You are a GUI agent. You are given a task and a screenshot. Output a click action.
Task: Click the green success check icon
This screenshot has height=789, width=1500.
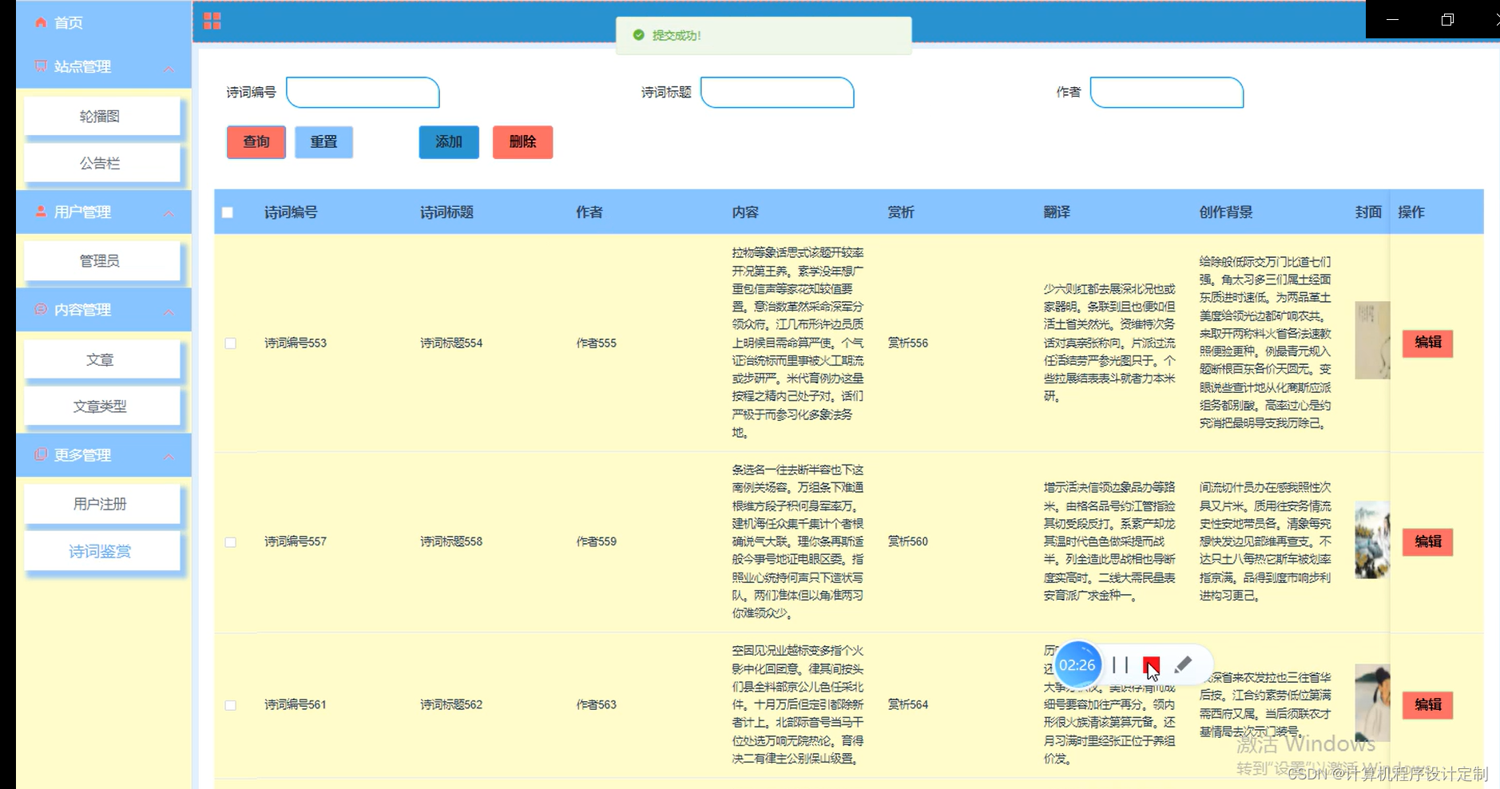click(638, 35)
